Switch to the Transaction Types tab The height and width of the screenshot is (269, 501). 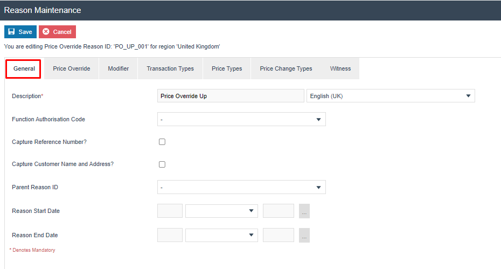click(x=170, y=68)
